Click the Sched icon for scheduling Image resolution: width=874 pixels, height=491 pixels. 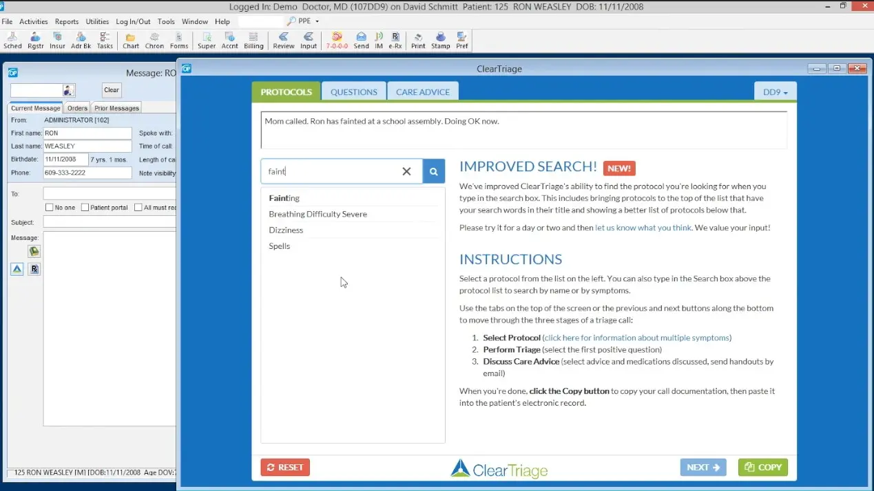(12, 39)
